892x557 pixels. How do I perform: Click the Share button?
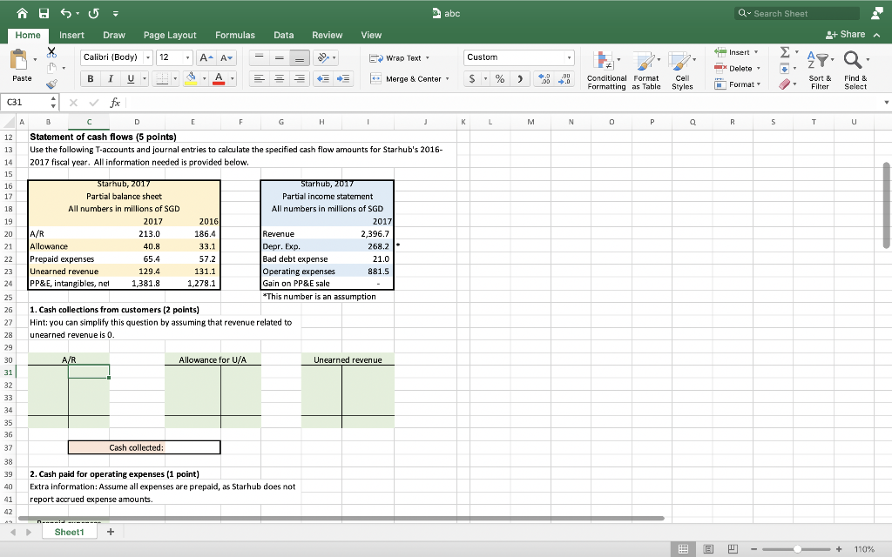click(846, 34)
